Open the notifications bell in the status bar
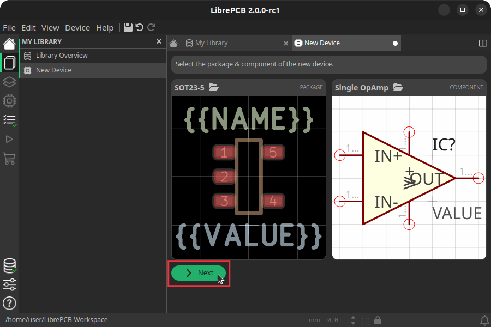 [x=484, y=320]
